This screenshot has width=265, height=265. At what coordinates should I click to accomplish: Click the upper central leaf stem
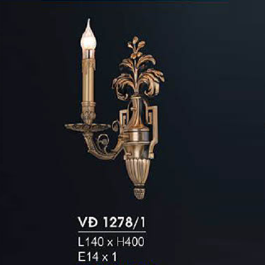(135, 74)
